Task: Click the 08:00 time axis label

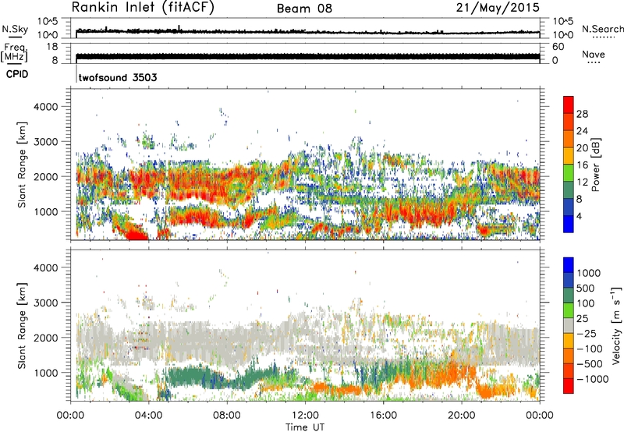Action: [227, 416]
